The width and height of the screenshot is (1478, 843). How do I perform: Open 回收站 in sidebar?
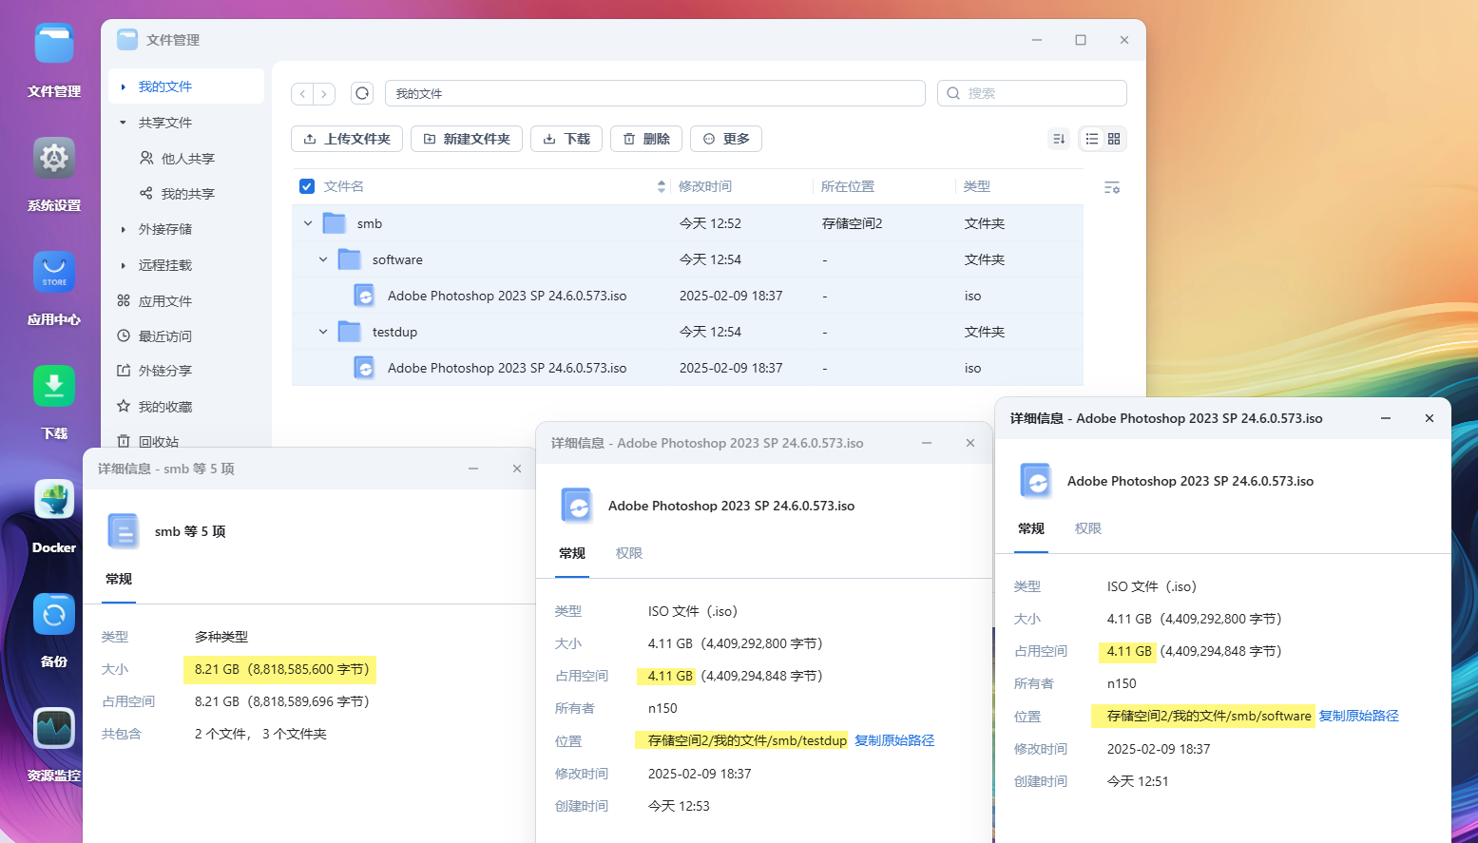(x=159, y=442)
